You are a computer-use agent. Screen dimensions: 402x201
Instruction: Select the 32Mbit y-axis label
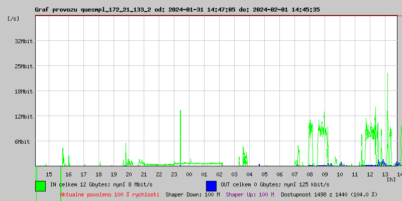pos(23,41)
